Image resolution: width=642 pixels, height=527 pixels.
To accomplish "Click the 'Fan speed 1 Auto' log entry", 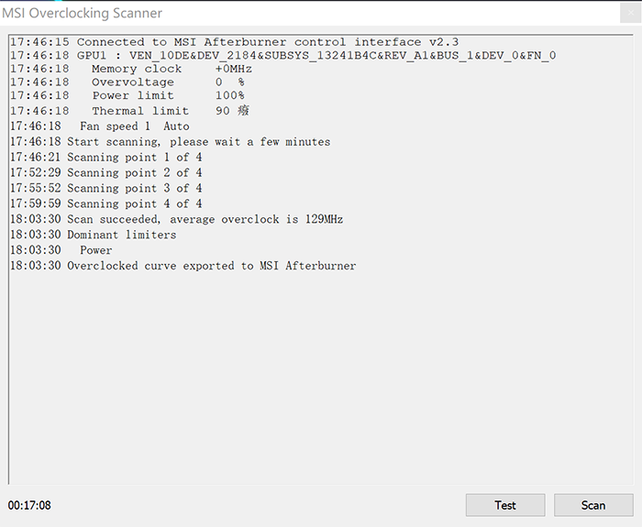I will tap(99, 126).
